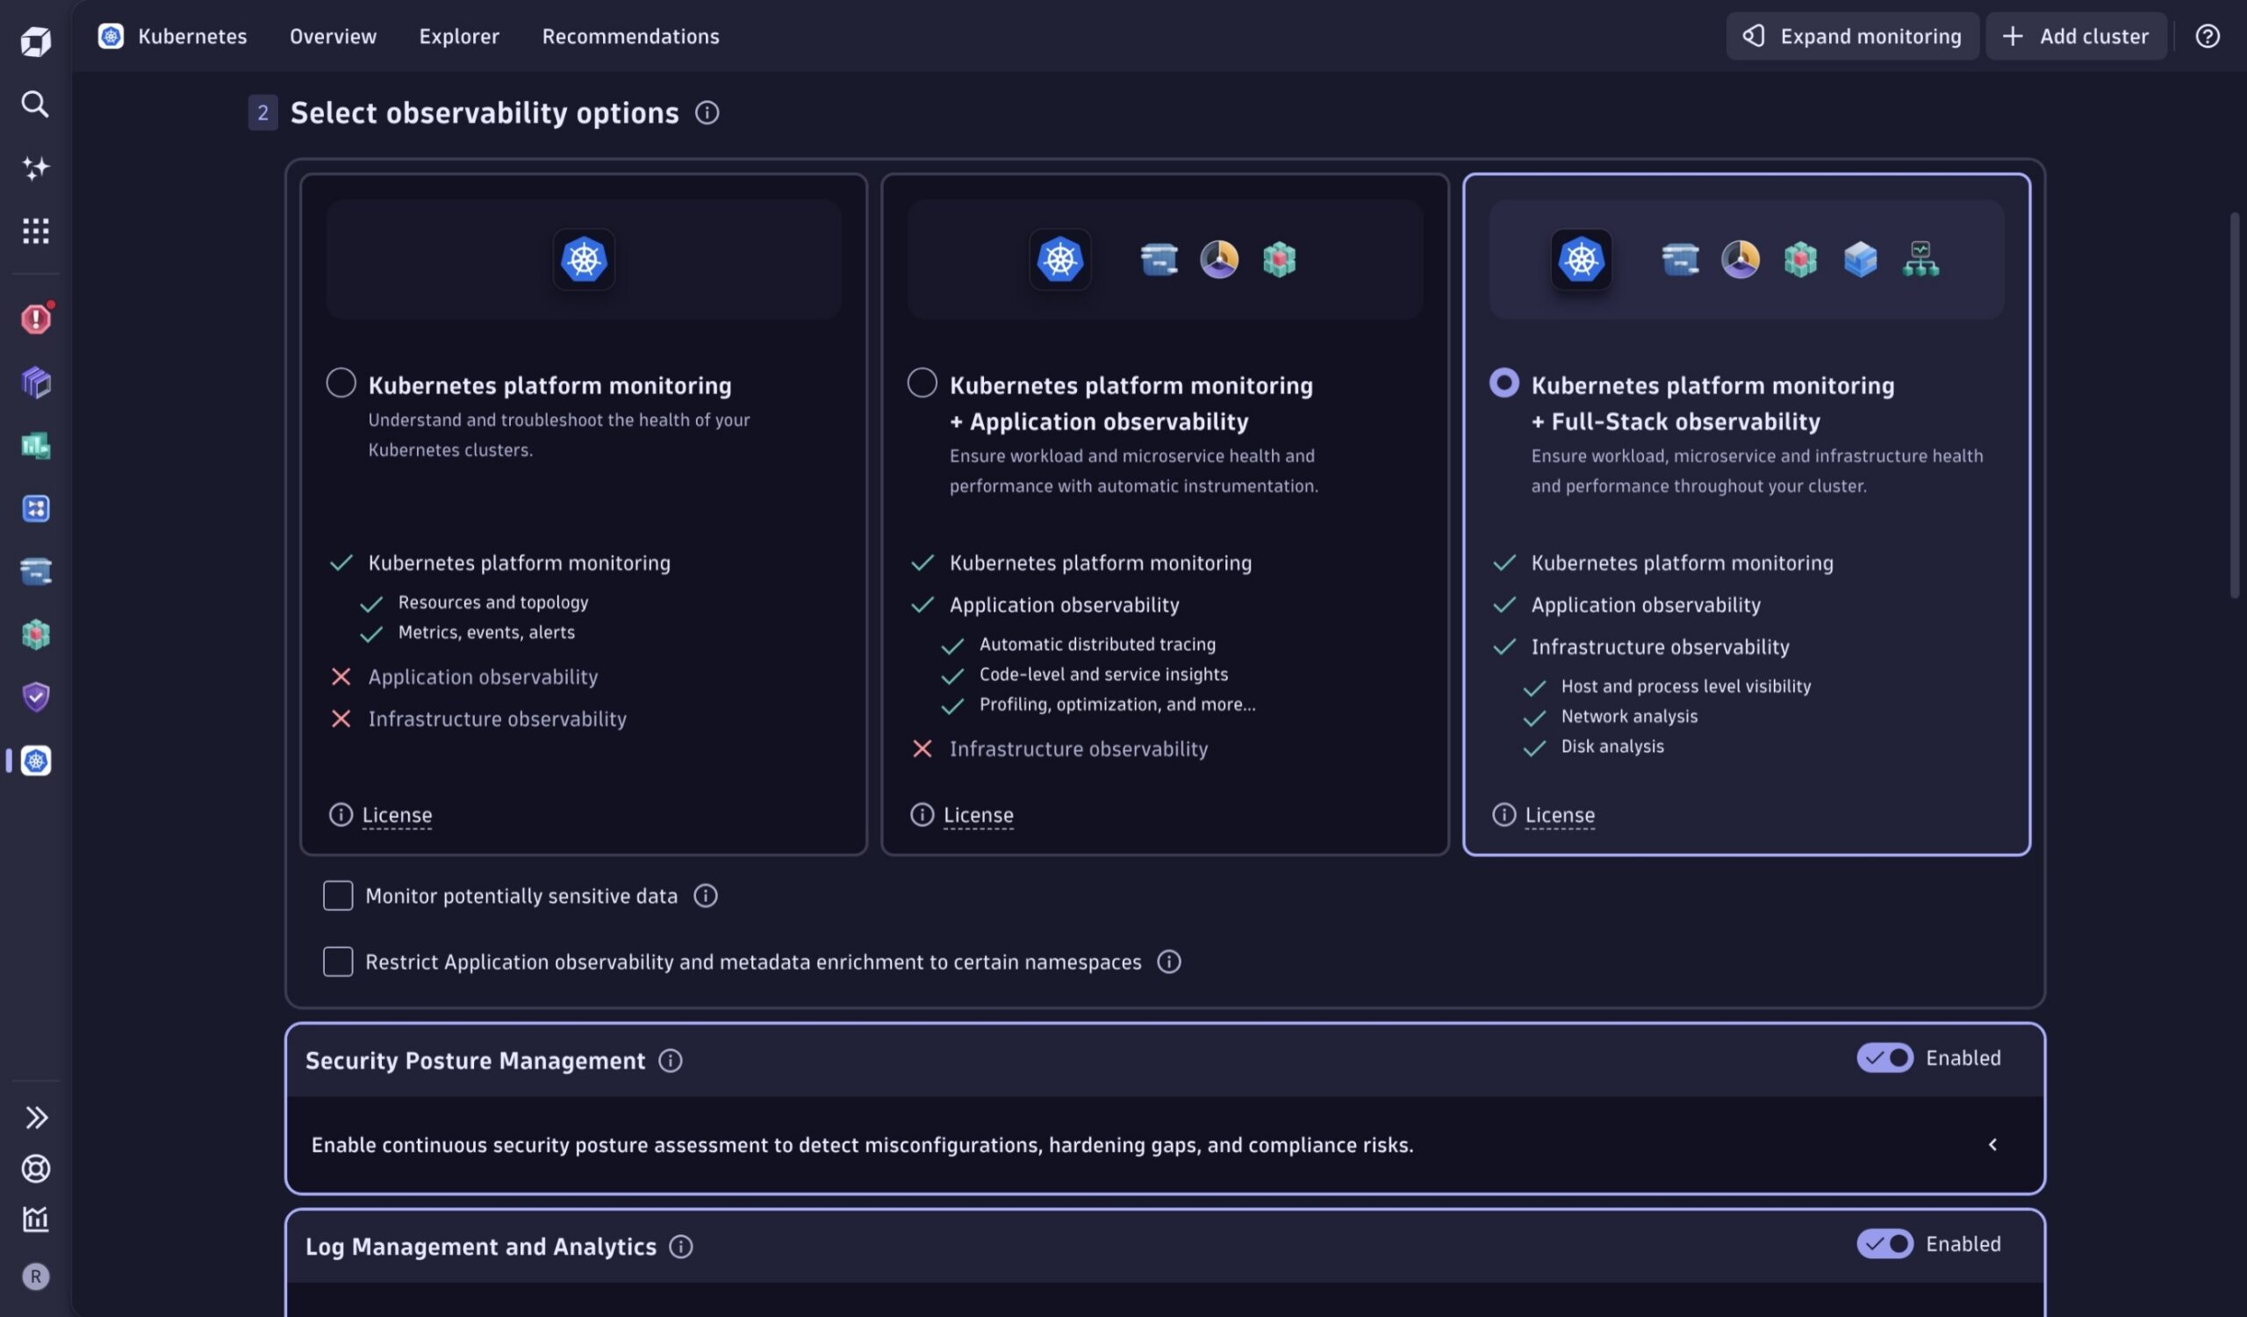Expand Security Posture Management details chevron
Image resolution: width=2247 pixels, height=1317 pixels.
(1992, 1144)
